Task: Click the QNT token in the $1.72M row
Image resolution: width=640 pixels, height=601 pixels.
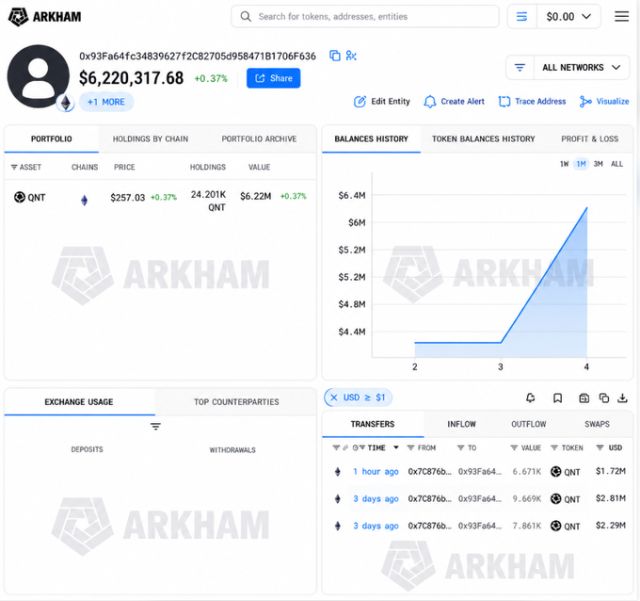Action: tap(566, 472)
